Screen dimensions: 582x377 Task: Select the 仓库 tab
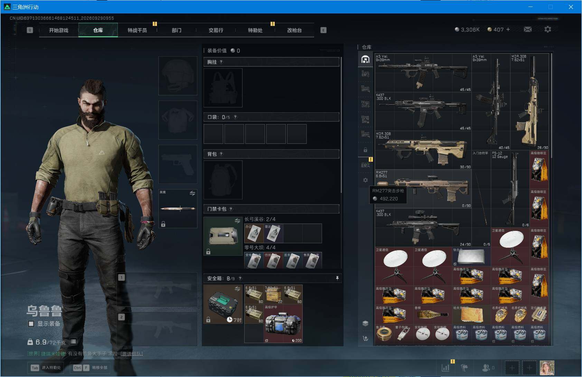[98, 30]
